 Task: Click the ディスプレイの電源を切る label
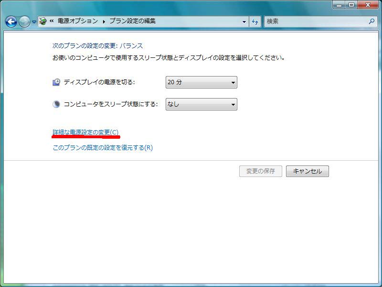click(99, 82)
